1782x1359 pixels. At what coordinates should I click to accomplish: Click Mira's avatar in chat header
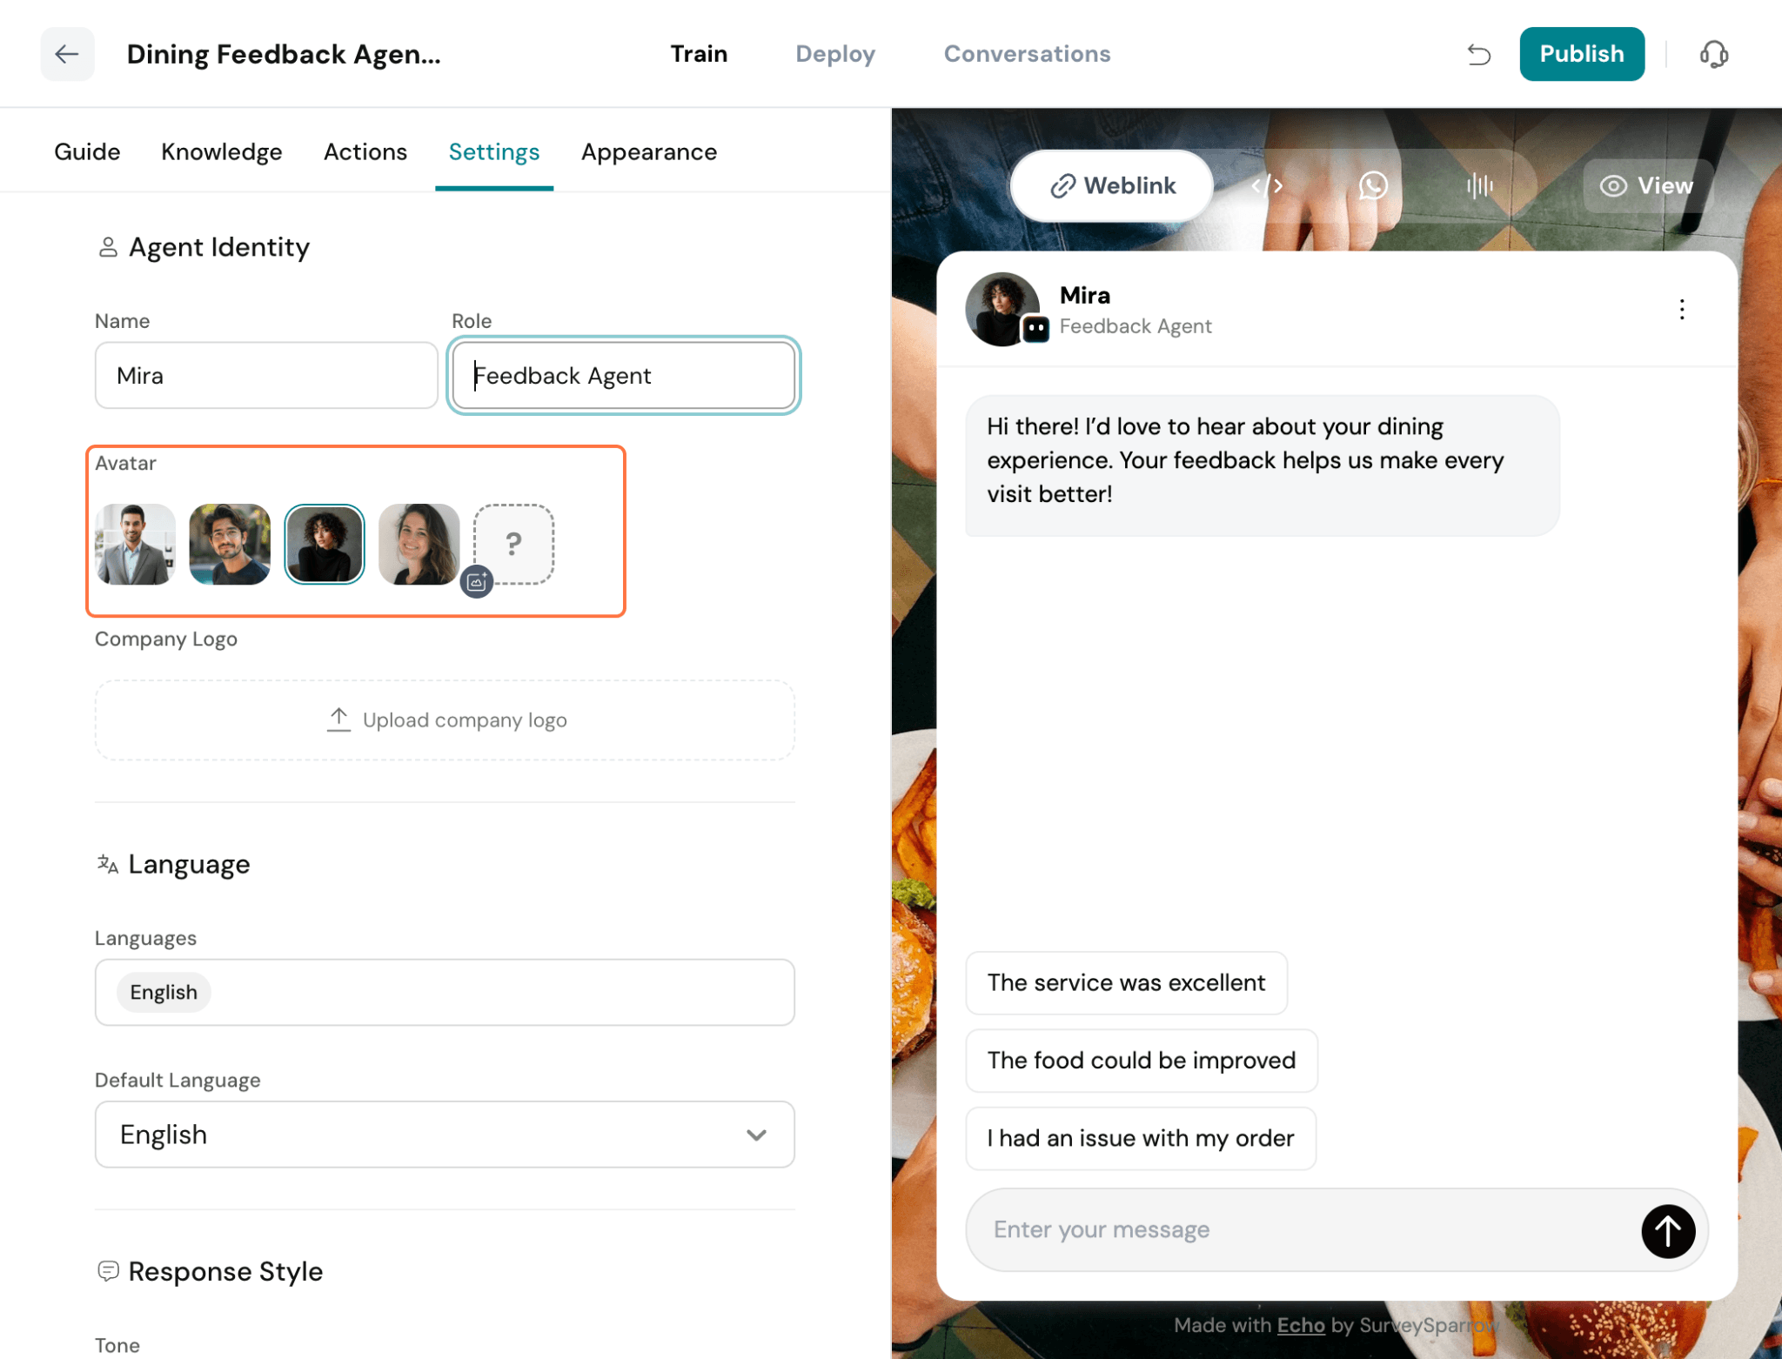tap(1002, 310)
